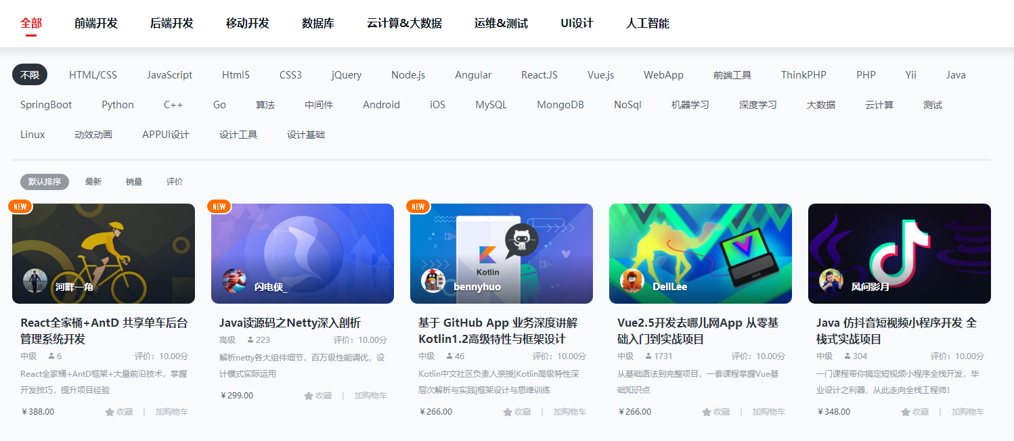The width and height of the screenshot is (1014, 441).
Task: Filter courses by Vue.js
Action: click(601, 75)
